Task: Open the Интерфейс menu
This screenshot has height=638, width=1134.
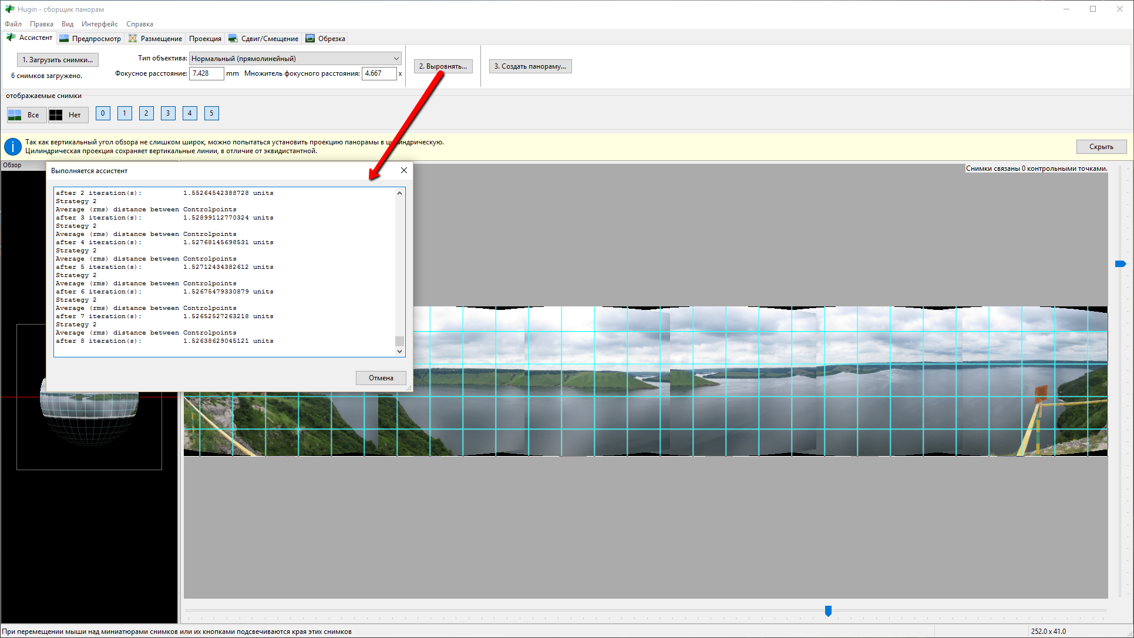Action: pos(99,24)
